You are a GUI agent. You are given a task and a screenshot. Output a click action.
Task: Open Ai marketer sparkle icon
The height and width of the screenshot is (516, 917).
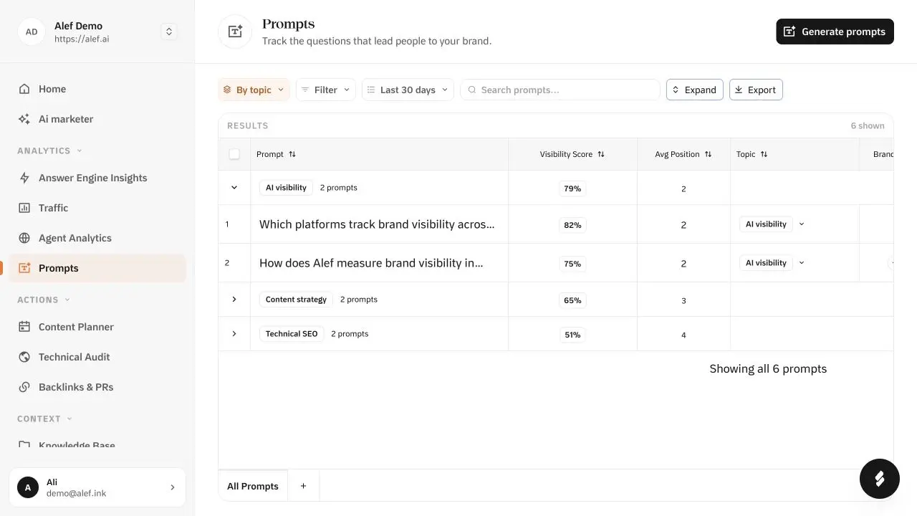pos(24,119)
